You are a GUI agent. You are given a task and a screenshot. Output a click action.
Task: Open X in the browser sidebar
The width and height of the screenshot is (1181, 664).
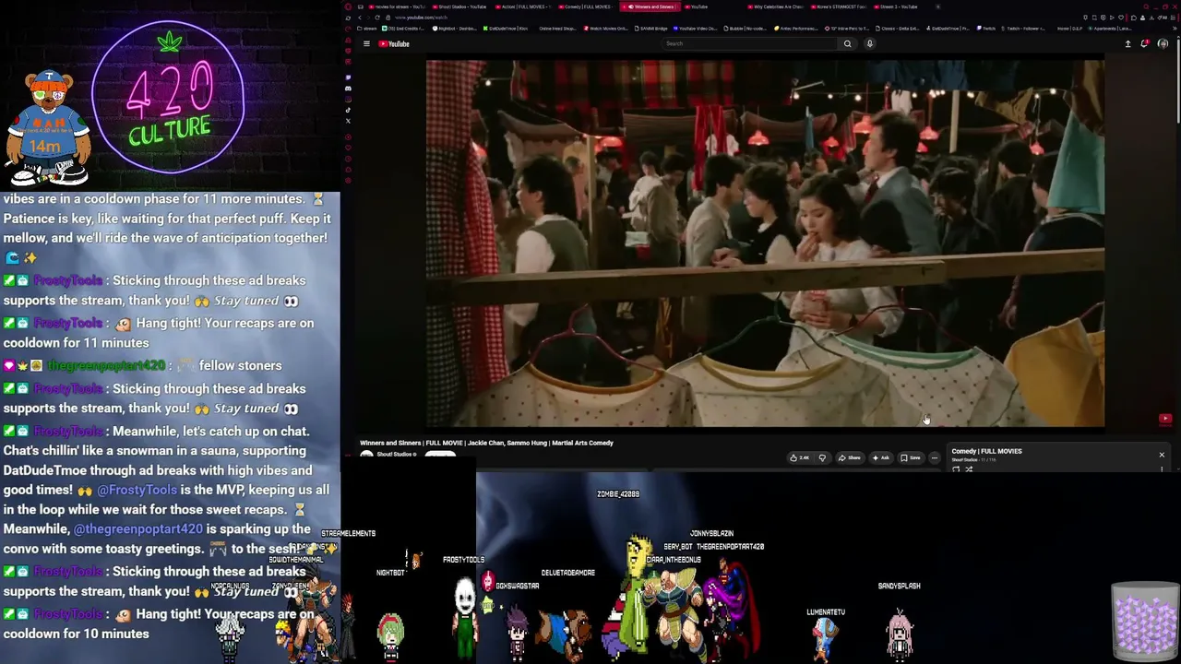point(348,121)
